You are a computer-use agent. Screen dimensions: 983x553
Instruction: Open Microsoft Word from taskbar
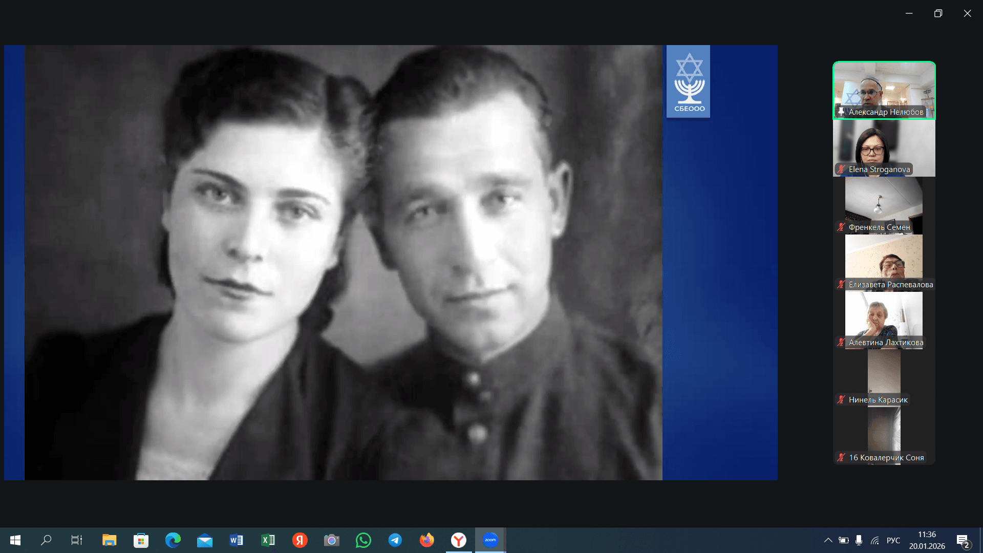click(236, 540)
